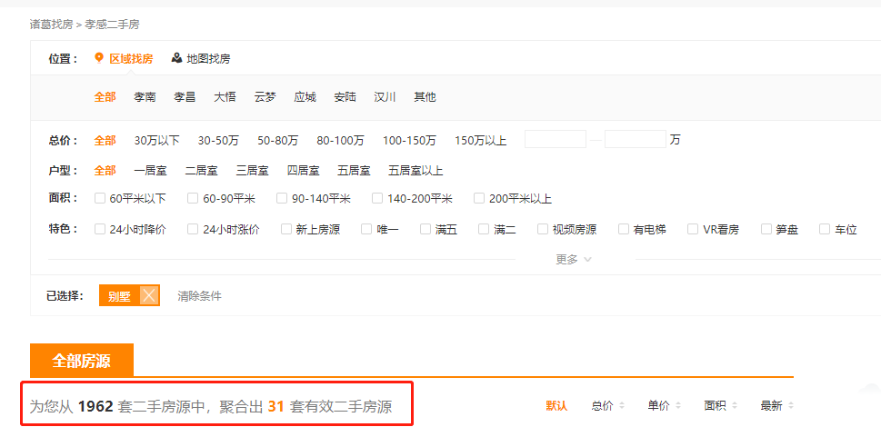Click the minimum price input field
Viewport: 881px width, 427px height.
(555, 140)
